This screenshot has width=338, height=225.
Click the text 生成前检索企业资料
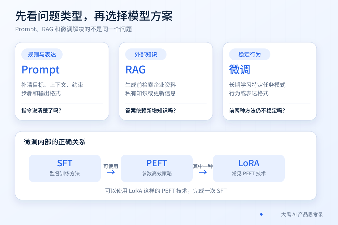(151, 85)
